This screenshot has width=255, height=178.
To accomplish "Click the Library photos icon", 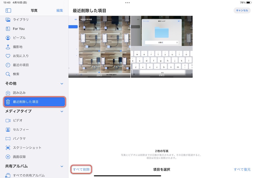I will pyautogui.click(x=8, y=20).
